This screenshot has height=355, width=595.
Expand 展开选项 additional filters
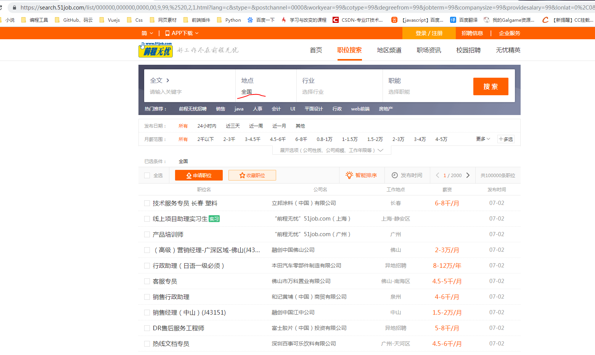click(331, 150)
